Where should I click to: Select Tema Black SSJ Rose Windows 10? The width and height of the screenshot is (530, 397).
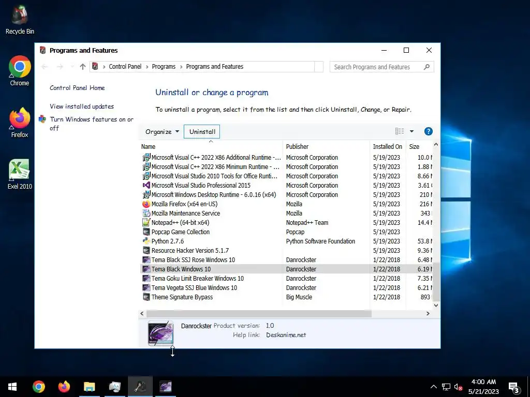[x=286, y=260]
